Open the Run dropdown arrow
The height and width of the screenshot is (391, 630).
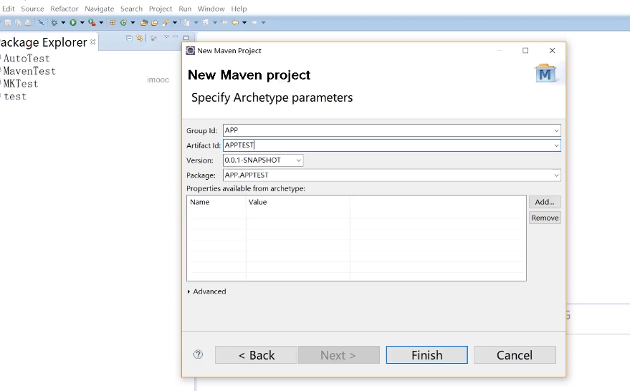(x=82, y=23)
